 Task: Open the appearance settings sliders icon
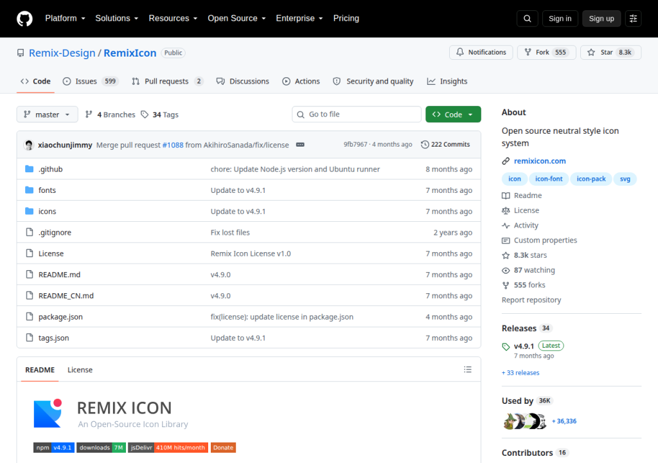tap(633, 19)
